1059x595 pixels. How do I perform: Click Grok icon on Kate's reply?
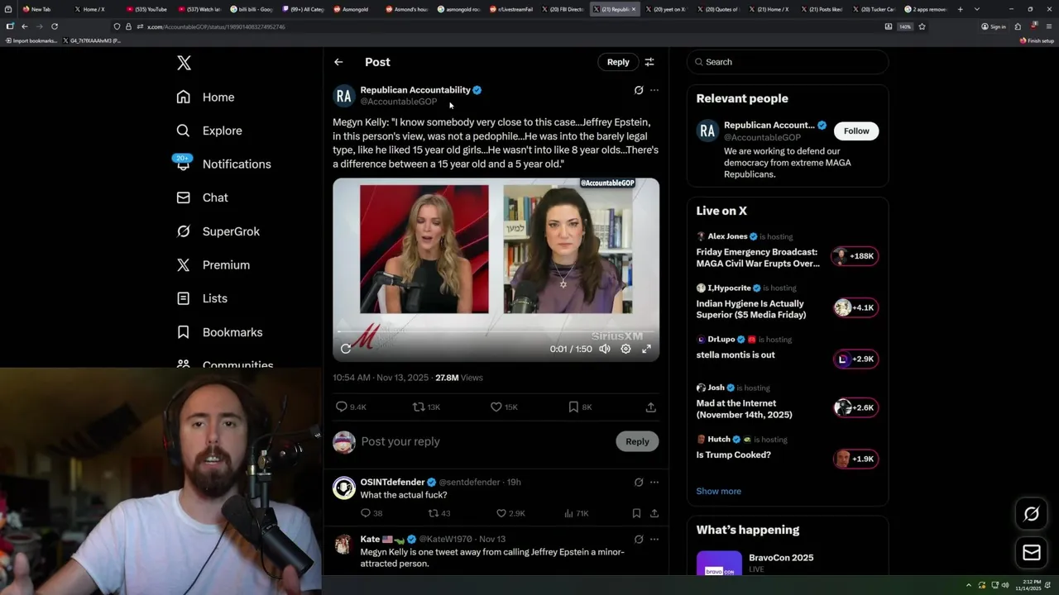coord(639,539)
